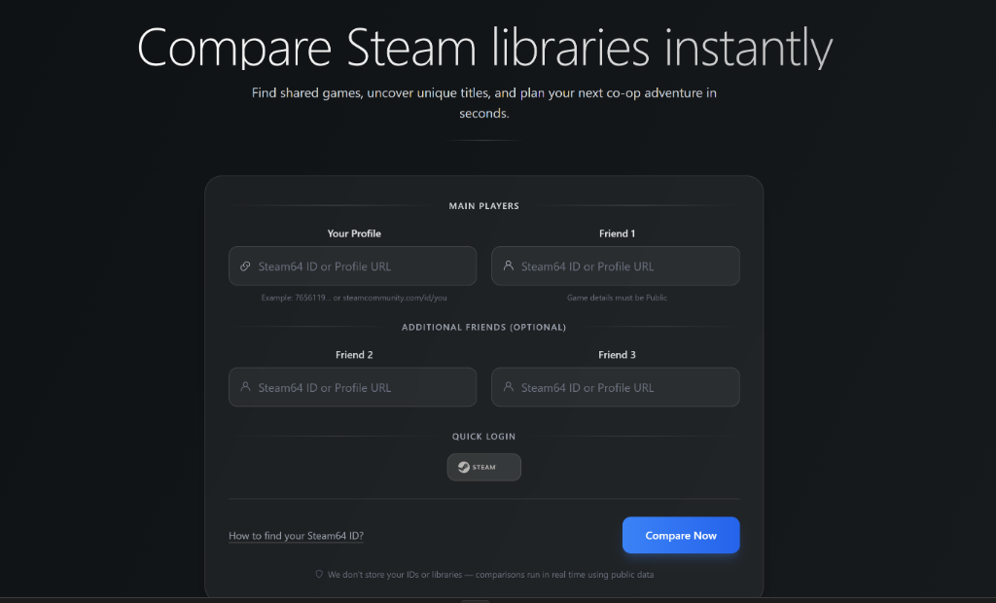Click the example Steam ID hint text
The width and height of the screenshot is (996, 603).
point(354,298)
